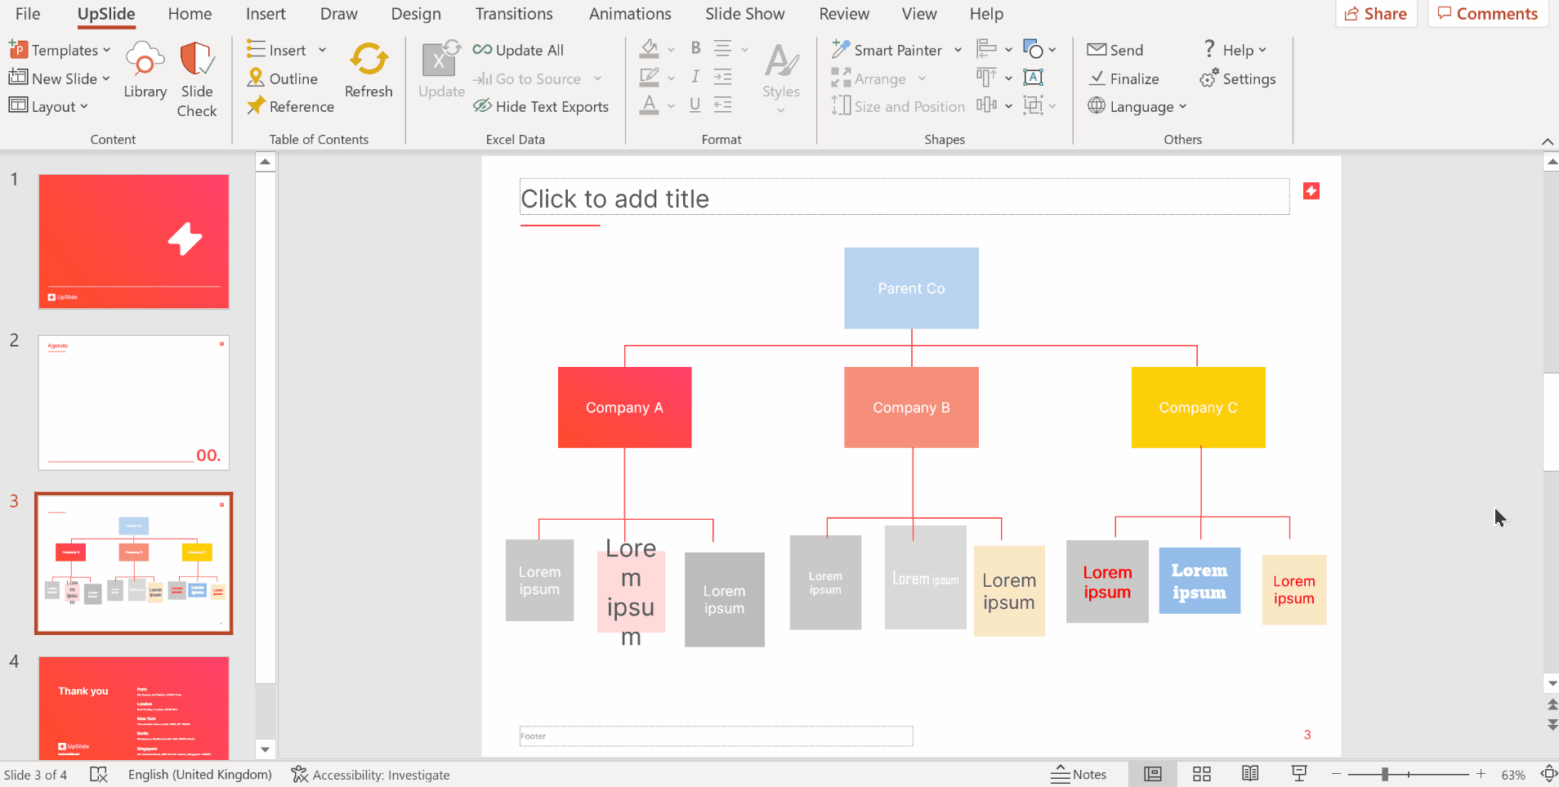Fit slide to current window
The image size is (1559, 787).
point(1548,774)
